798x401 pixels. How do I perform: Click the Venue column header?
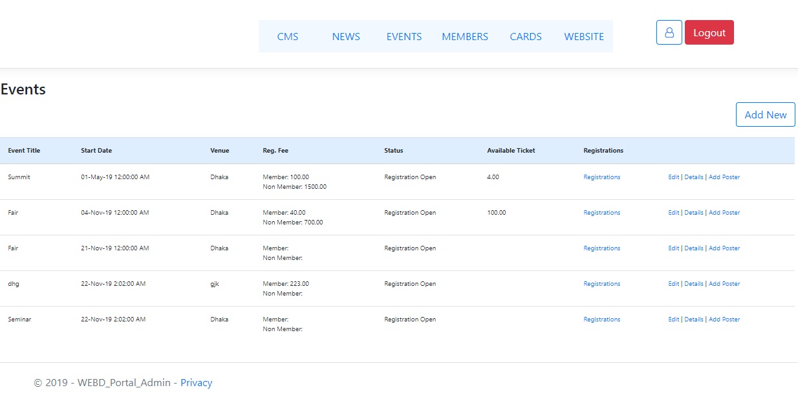point(220,151)
